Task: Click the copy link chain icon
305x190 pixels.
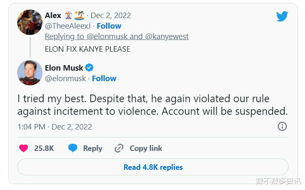Action: point(119,148)
